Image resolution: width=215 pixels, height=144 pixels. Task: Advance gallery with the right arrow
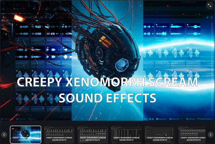[x=210, y=134]
